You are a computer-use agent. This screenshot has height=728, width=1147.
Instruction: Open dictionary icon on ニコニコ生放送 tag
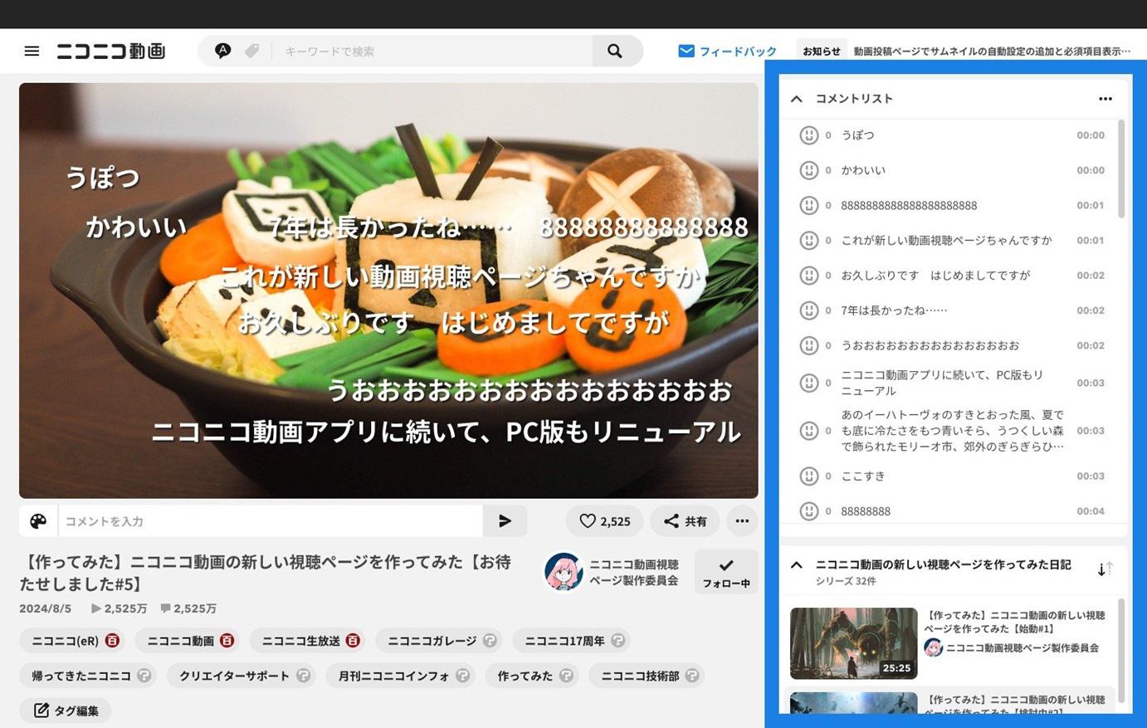coord(353,641)
